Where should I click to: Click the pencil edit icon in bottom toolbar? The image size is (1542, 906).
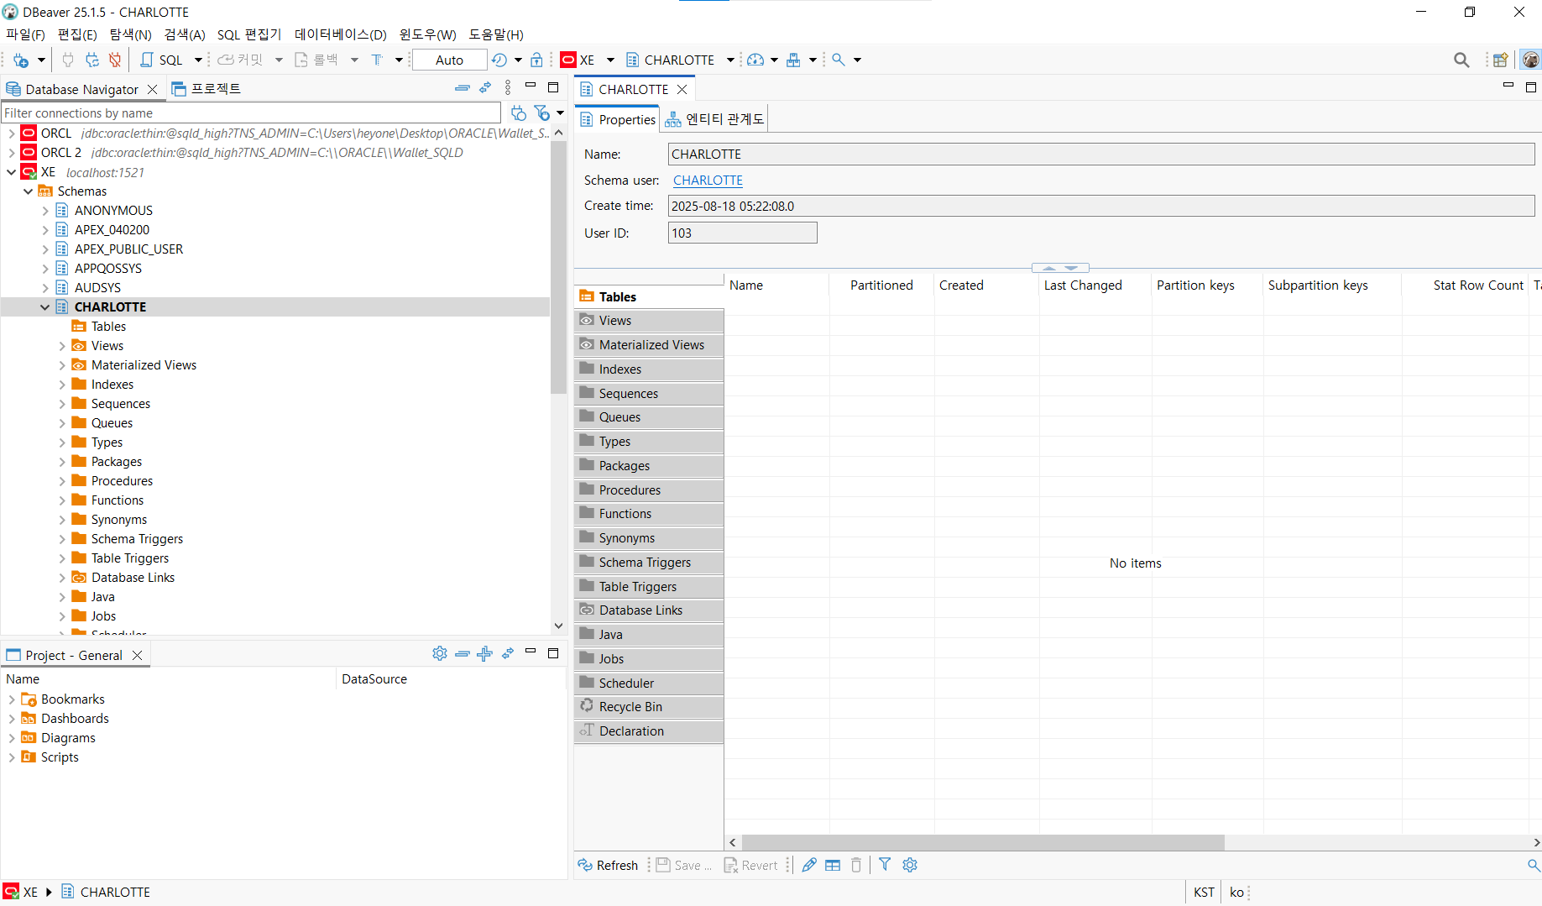[809, 865]
